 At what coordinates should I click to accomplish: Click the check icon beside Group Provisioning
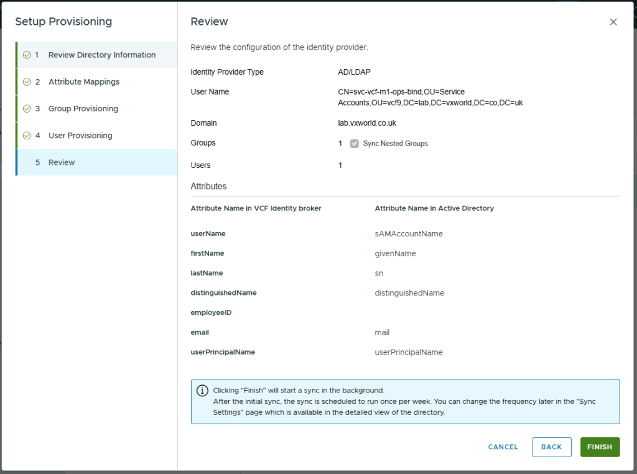(x=27, y=109)
